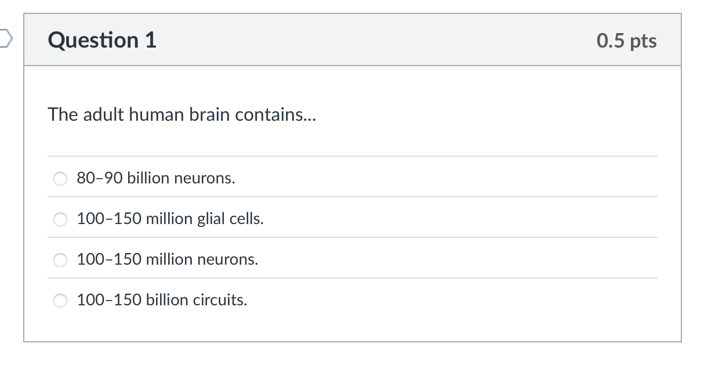Click the word "adult" in the question prompt
The height and width of the screenshot is (368, 726).
[103, 115]
